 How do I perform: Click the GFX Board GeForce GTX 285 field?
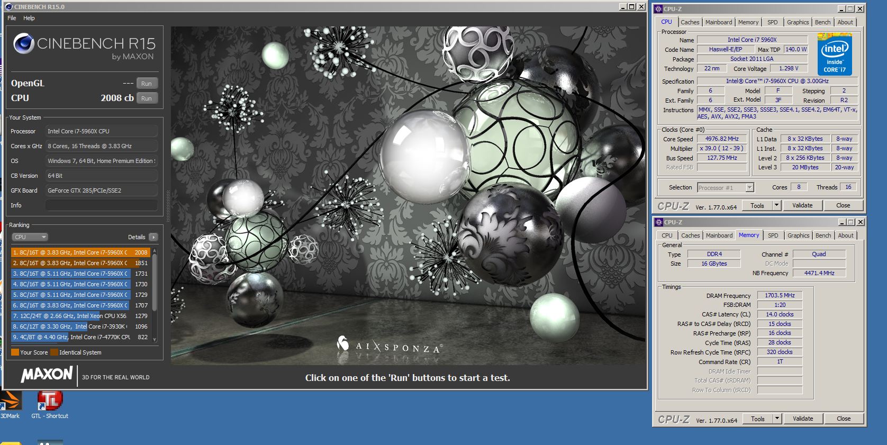point(102,190)
